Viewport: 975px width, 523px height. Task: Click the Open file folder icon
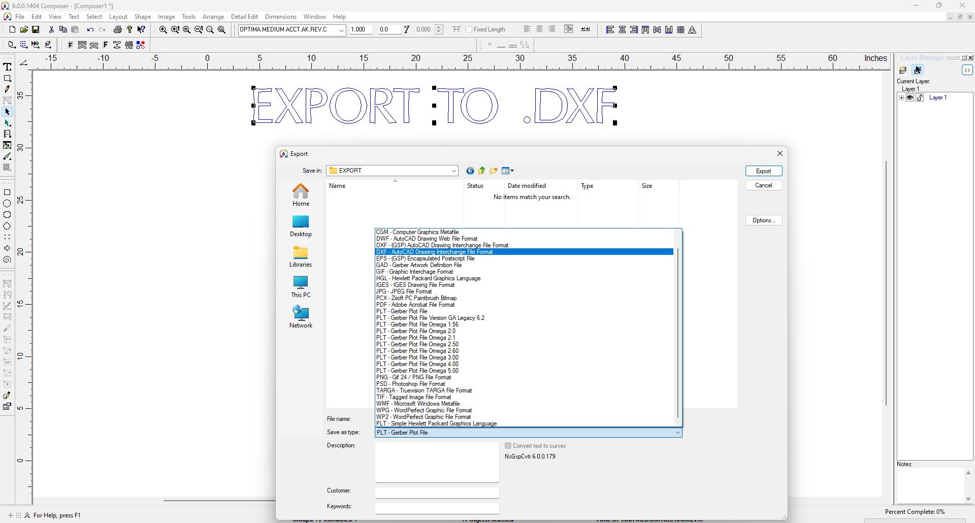pyautogui.click(x=24, y=30)
